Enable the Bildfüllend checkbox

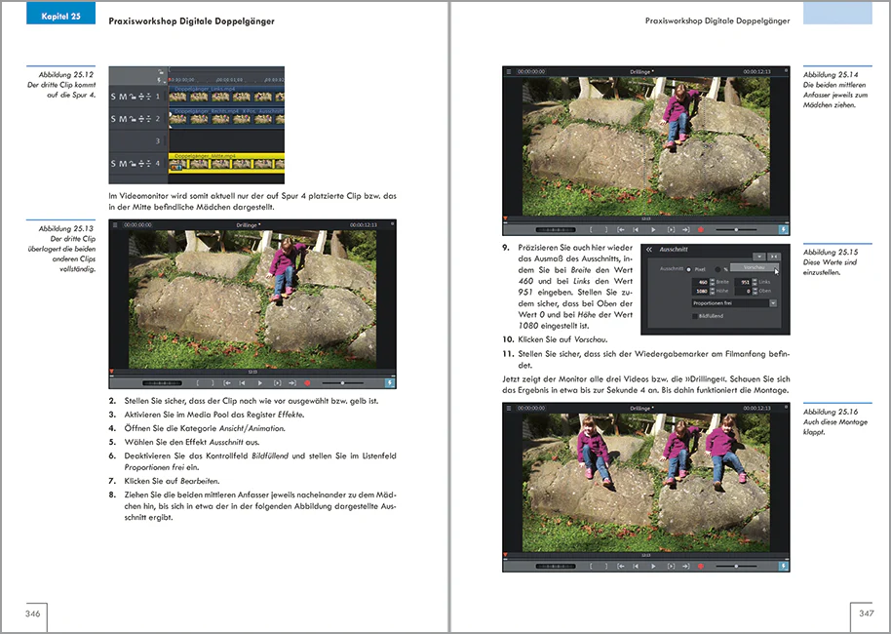(694, 316)
